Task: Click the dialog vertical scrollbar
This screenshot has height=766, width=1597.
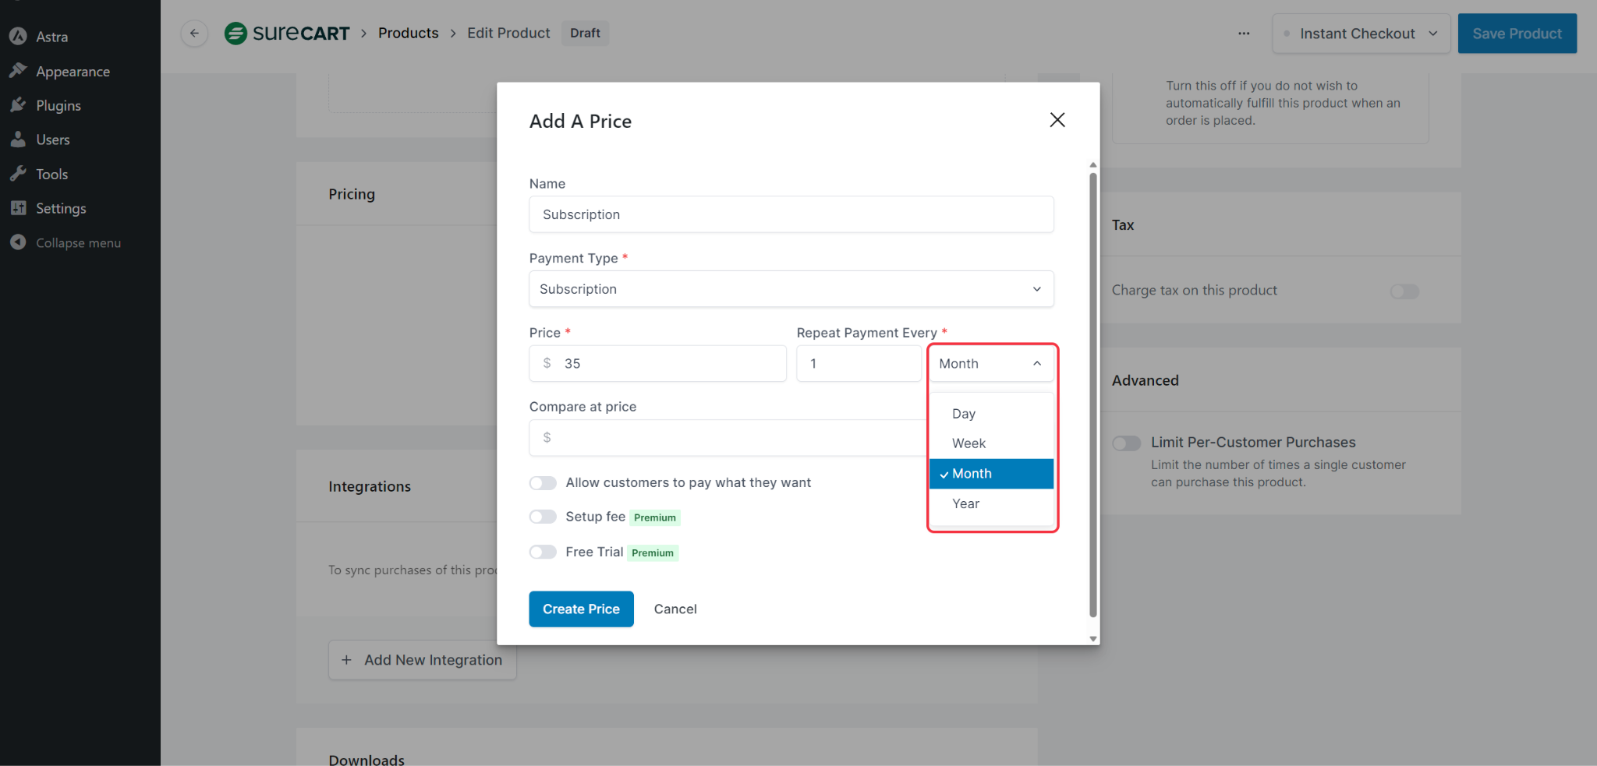Action: pos(1093,395)
